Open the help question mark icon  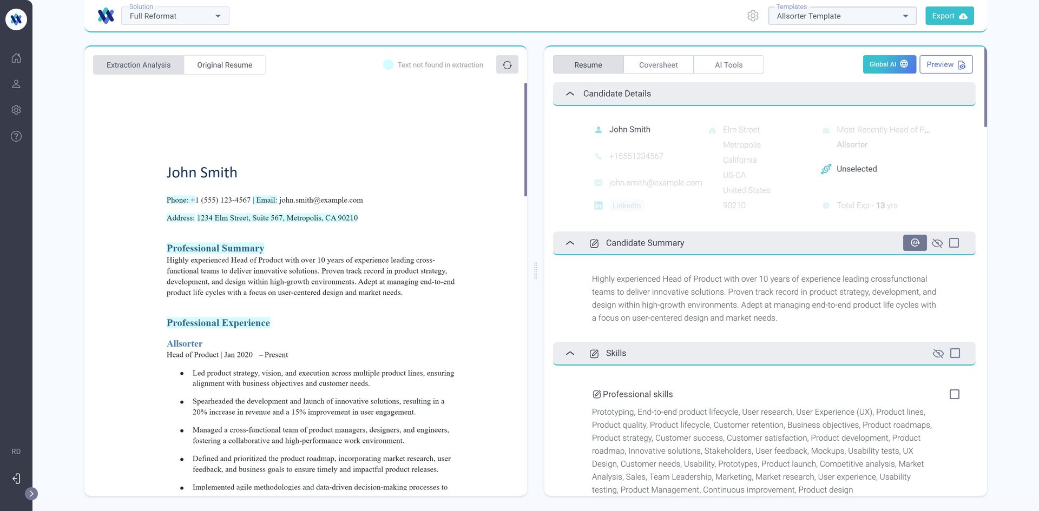(16, 136)
